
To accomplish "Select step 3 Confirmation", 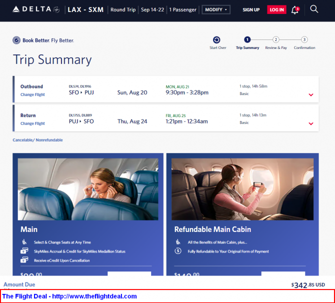I will click(x=304, y=40).
